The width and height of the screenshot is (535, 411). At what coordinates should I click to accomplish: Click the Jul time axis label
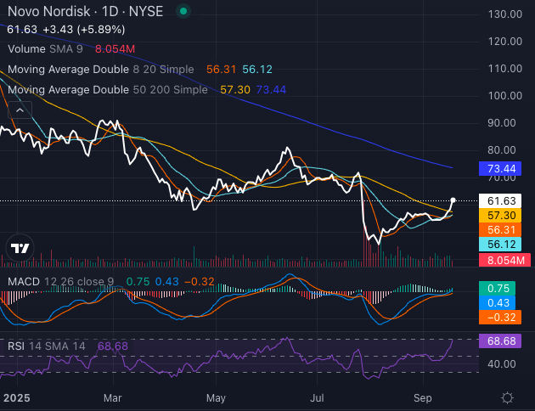[x=317, y=398]
